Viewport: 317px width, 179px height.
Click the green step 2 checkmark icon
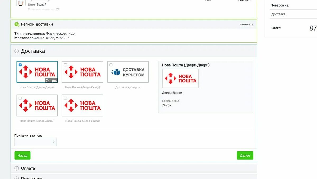17,24
